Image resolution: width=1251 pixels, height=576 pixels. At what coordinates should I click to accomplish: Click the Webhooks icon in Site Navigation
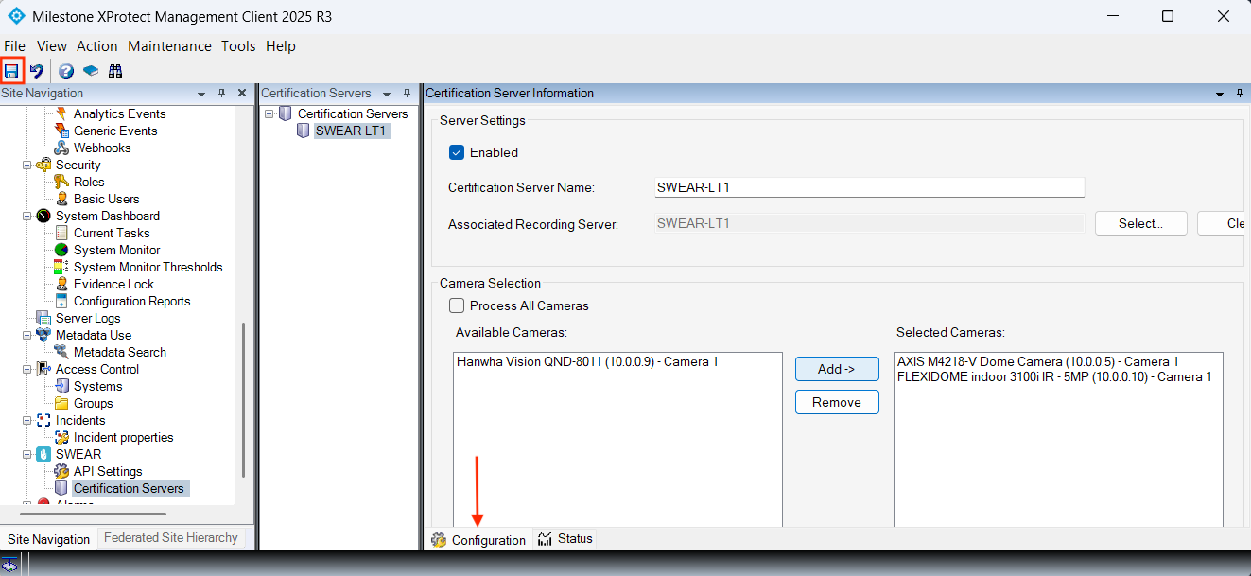click(x=61, y=148)
